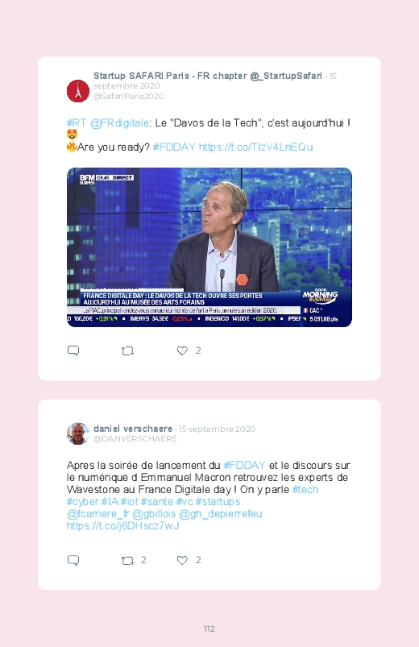Visit the @gh_depierrefeu mention
The width and height of the screenshot is (419, 647).
(221, 514)
